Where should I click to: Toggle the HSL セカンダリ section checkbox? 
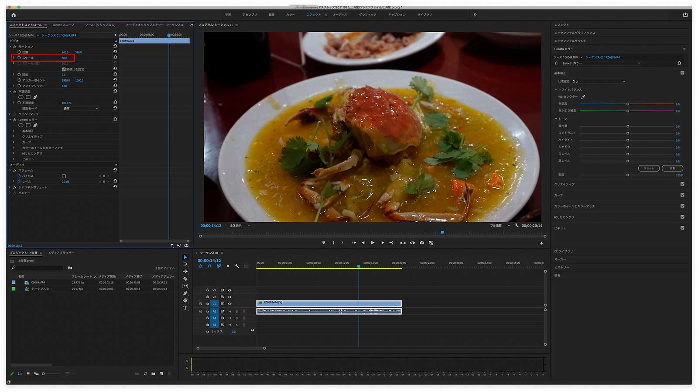682,217
